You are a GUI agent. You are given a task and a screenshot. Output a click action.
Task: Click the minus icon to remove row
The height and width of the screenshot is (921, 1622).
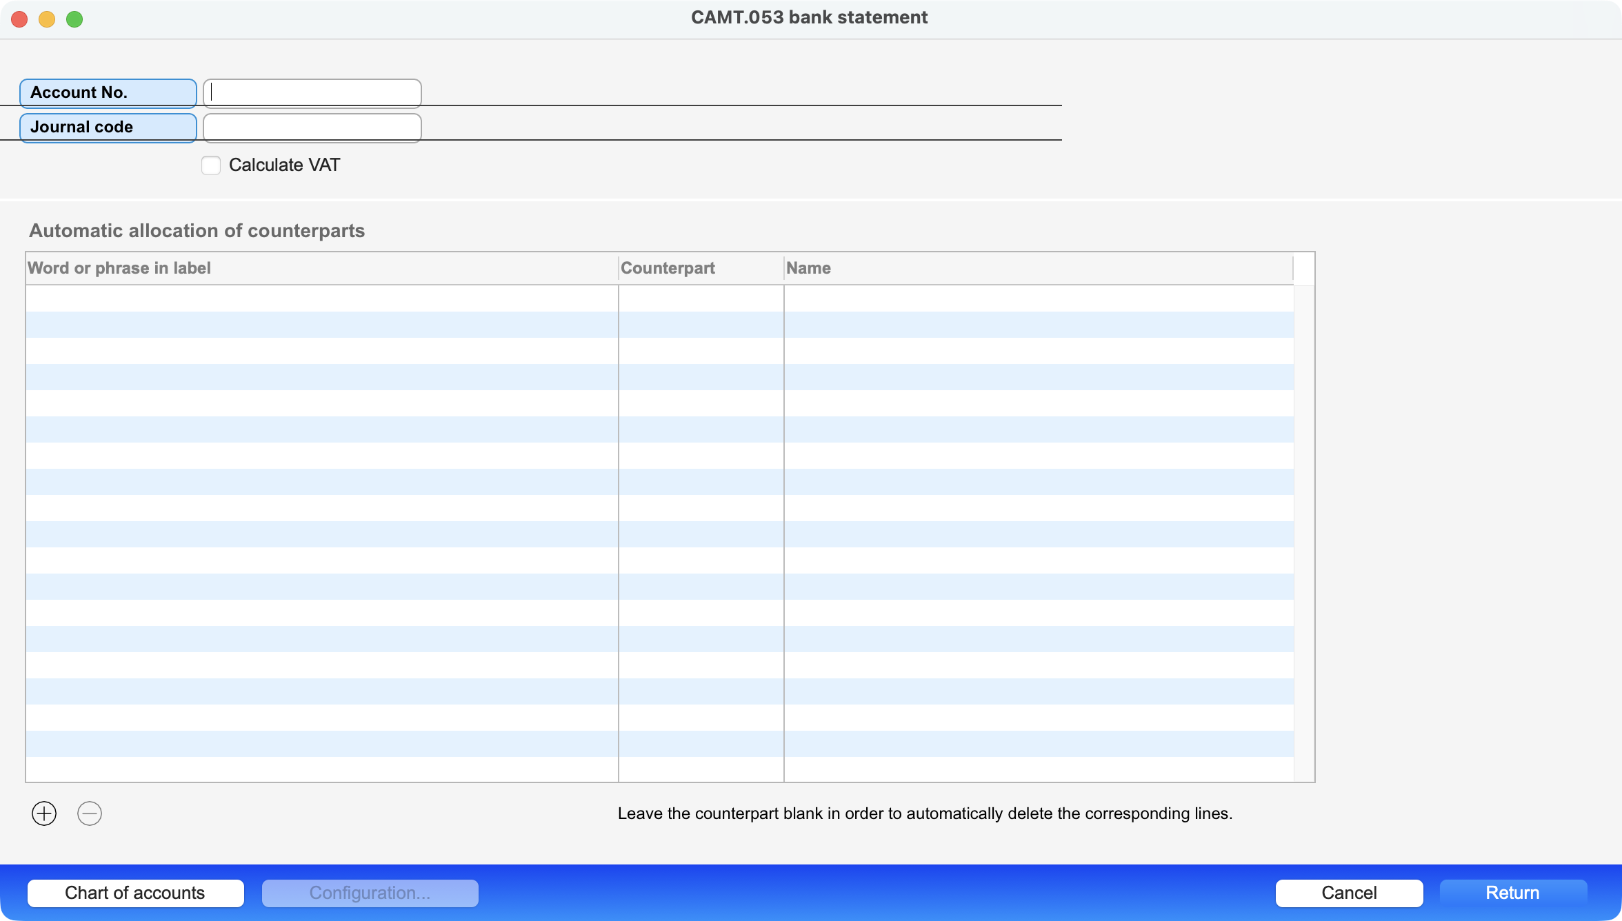(90, 813)
